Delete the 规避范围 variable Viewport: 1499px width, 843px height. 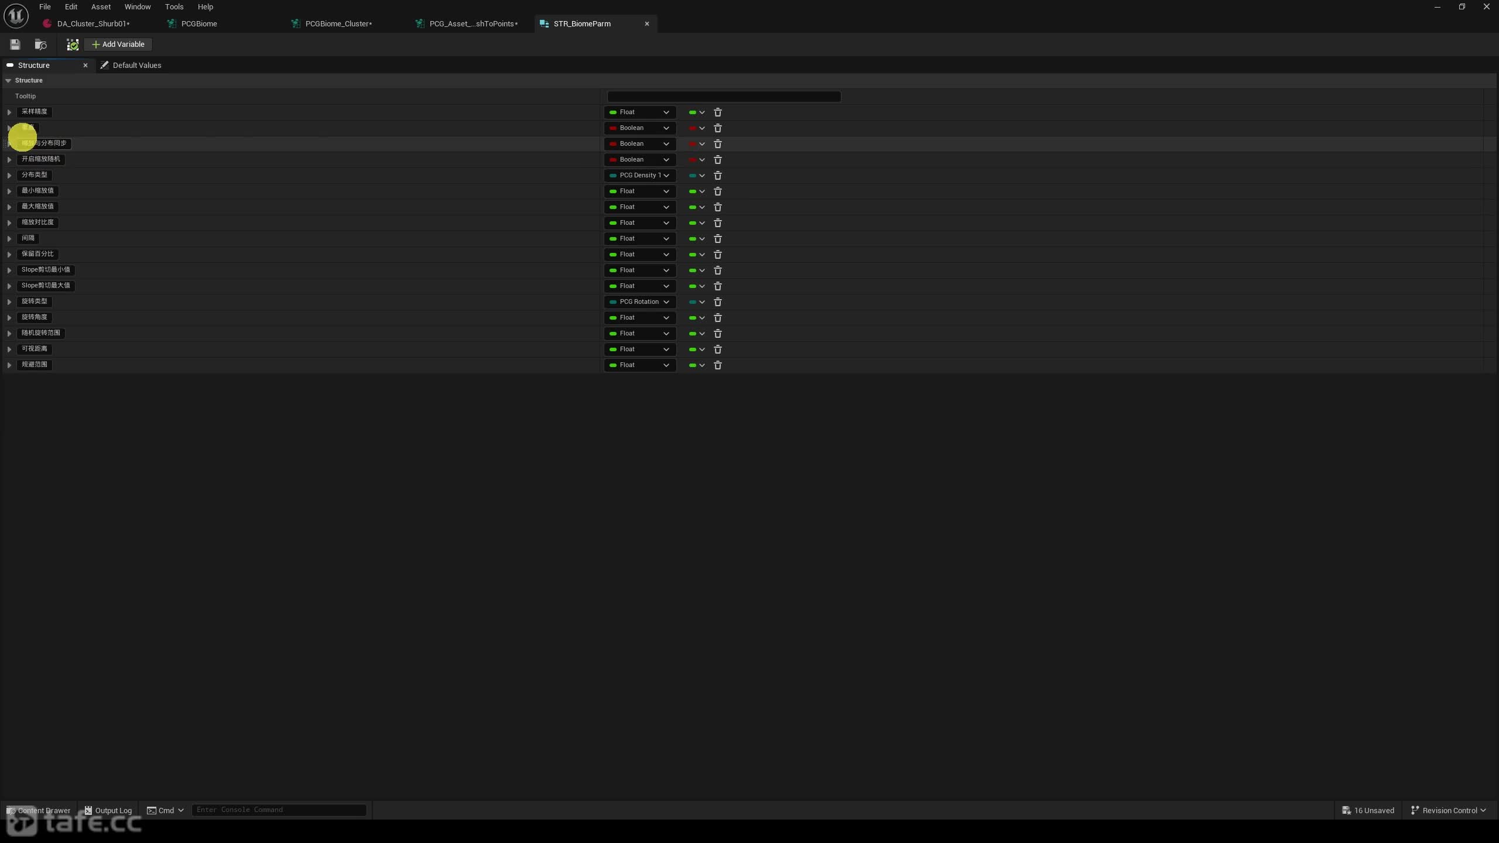click(718, 365)
